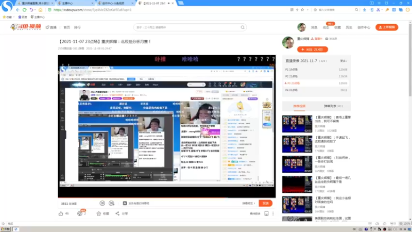Viewport: 412px width, 232px height.
Task: Click the mobile phone view icon below video
Action: tap(266, 213)
